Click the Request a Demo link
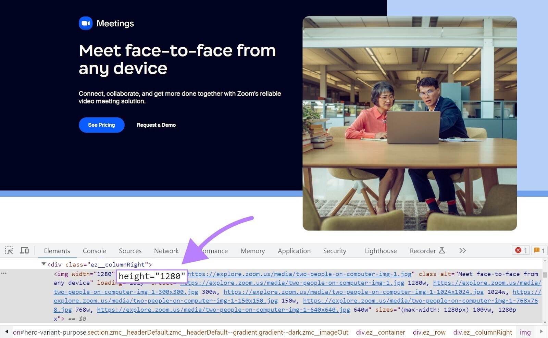 (156, 125)
